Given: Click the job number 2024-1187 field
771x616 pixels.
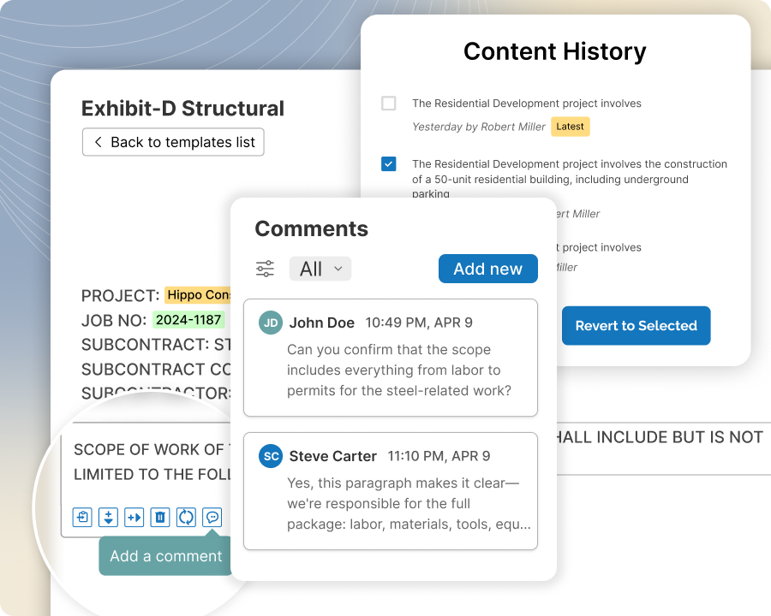Looking at the screenshot, I should 188,320.
